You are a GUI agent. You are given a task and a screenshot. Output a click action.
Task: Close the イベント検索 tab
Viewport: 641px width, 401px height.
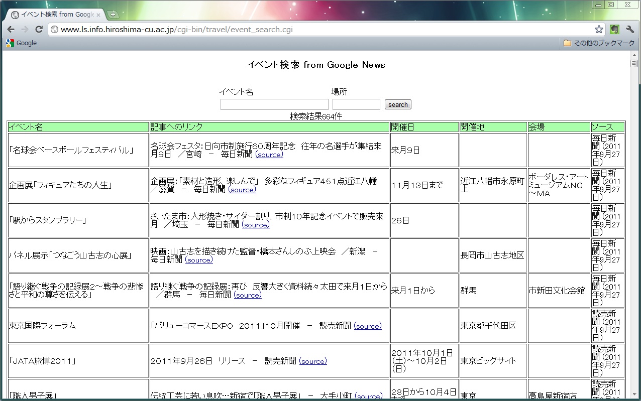99,15
